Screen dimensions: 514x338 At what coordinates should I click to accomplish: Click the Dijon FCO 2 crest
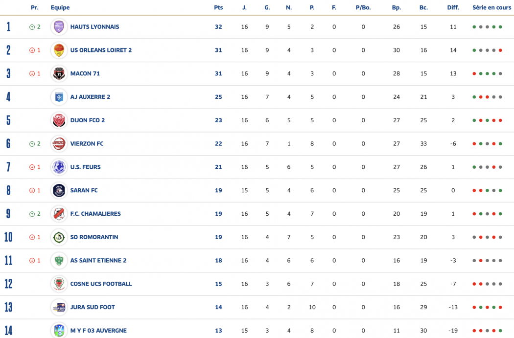(59, 120)
